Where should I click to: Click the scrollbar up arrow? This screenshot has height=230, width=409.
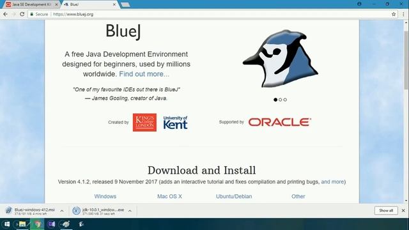[x=406, y=23]
